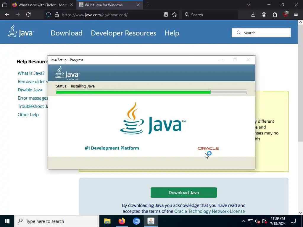Click the Status: Installing Java text
The height and width of the screenshot is (227, 303).
[75, 86]
